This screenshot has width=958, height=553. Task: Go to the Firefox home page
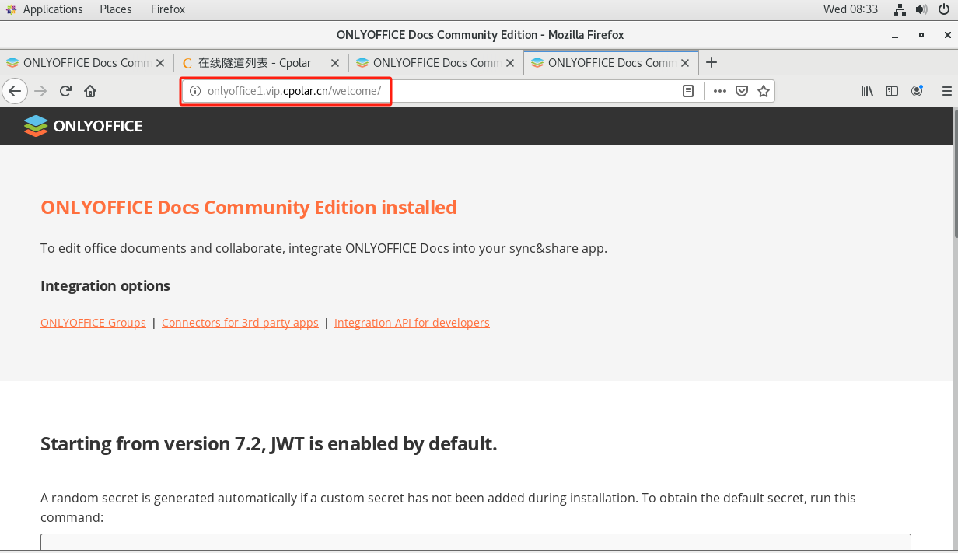[90, 91]
